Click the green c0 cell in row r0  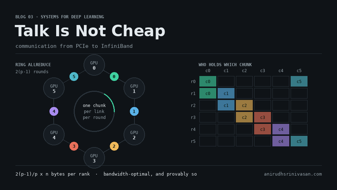[208, 81]
